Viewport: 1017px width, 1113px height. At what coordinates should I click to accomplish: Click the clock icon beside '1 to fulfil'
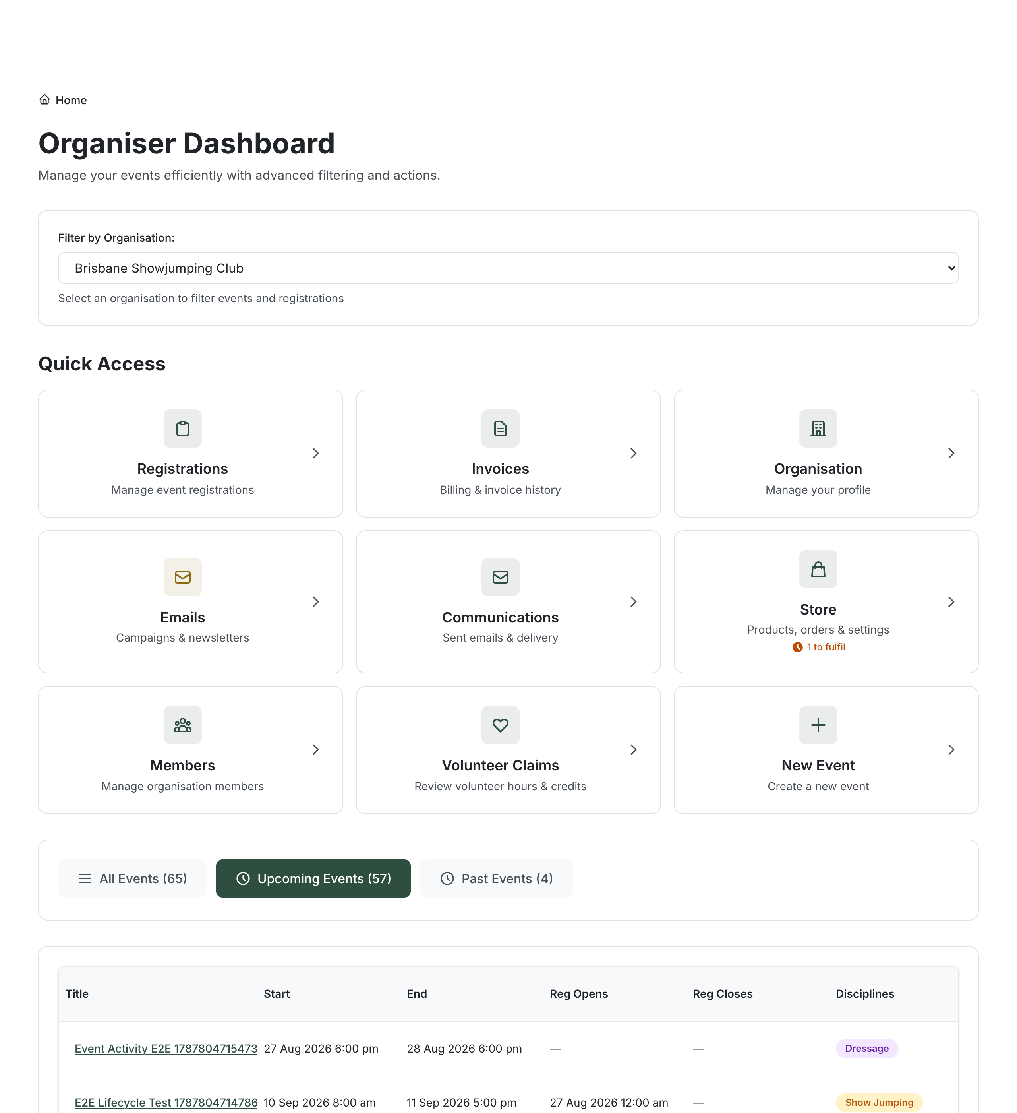(797, 647)
